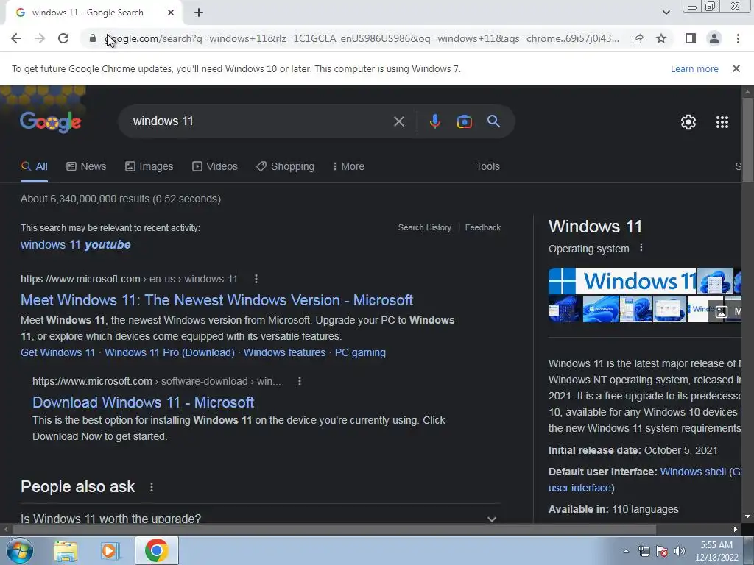Screen dimensions: 754x565
Task: Open Google quick settings gear
Action: coord(688,122)
